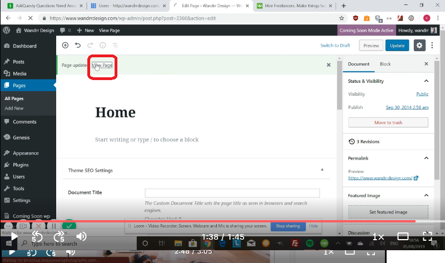Switch to the AskQuesty browser tab
Image resolution: width=445 pixels, height=263 pixels.
(46, 6)
